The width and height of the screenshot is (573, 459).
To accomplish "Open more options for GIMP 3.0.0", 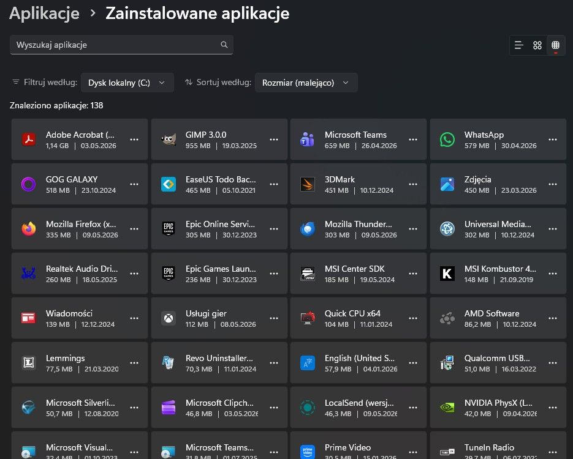I will (274, 140).
